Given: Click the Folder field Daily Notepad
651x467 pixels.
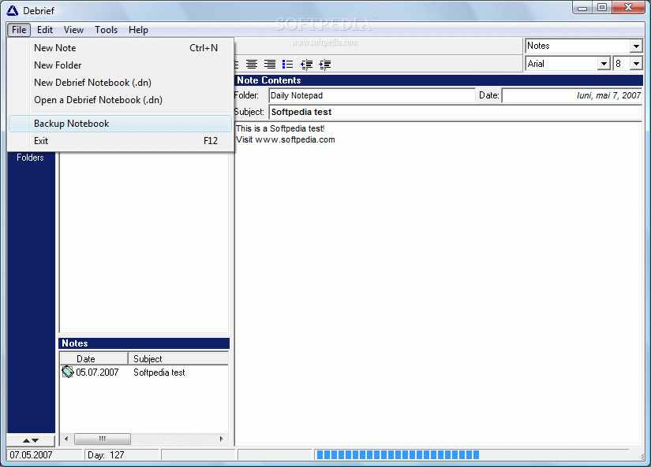Looking at the screenshot, I should click(x=372, y=96).
